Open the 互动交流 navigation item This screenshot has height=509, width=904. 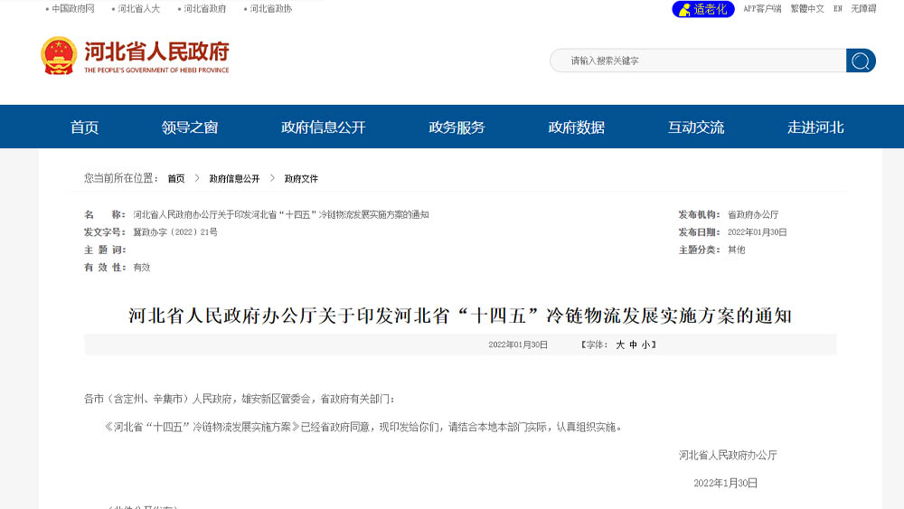coord(696,127)
